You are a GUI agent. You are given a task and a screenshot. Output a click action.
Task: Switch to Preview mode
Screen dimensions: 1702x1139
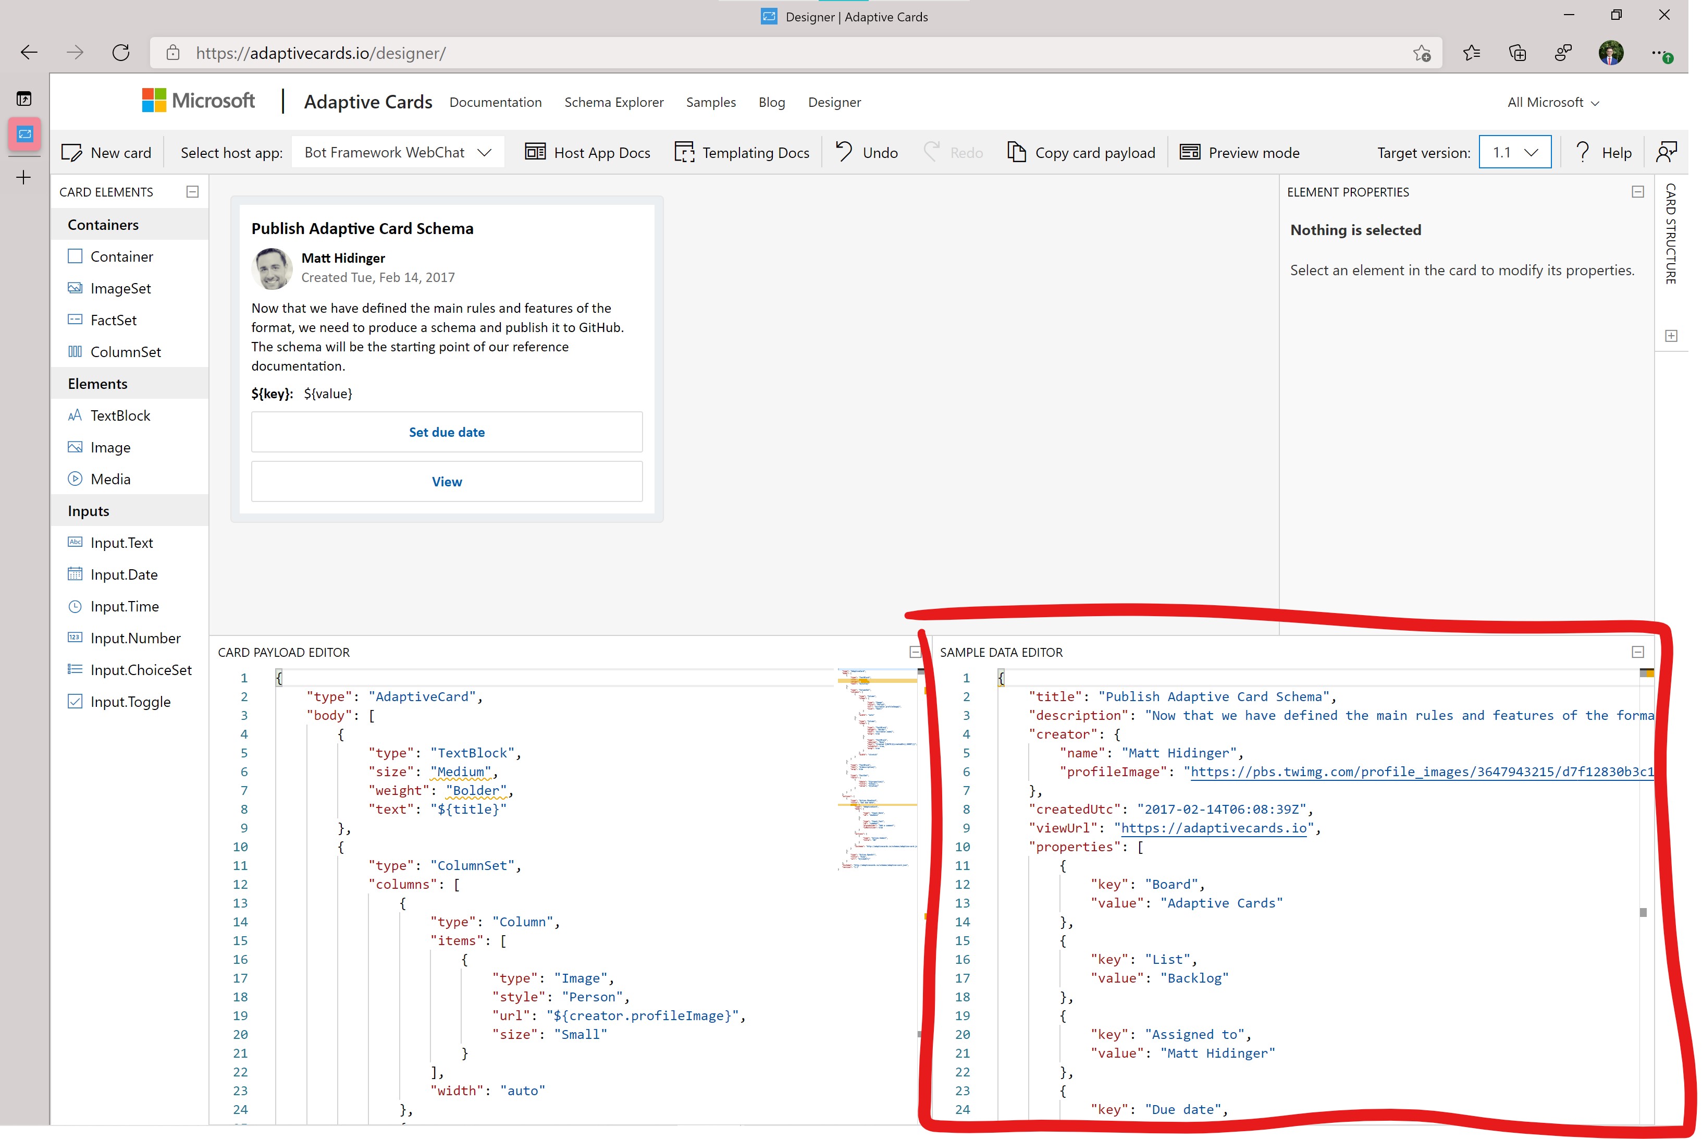[x=1239, y=153]
